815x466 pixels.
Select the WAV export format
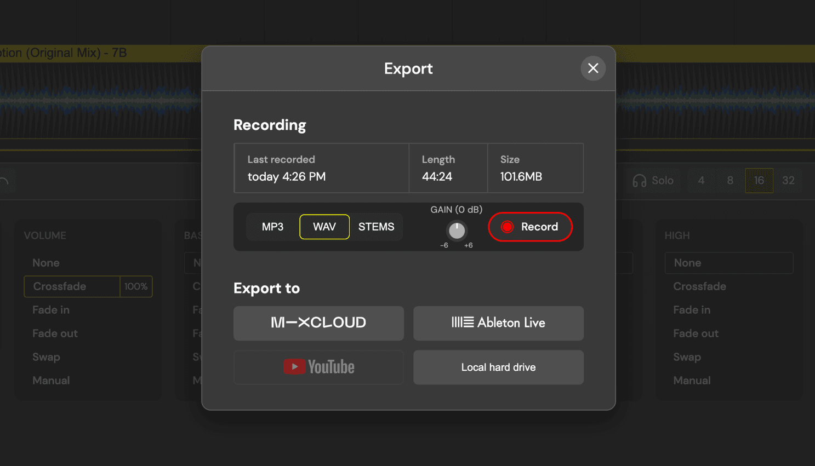click(x=324, y=227)
